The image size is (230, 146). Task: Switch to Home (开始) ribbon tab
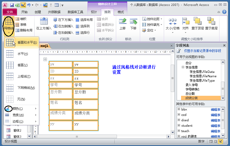pos(24,12)
